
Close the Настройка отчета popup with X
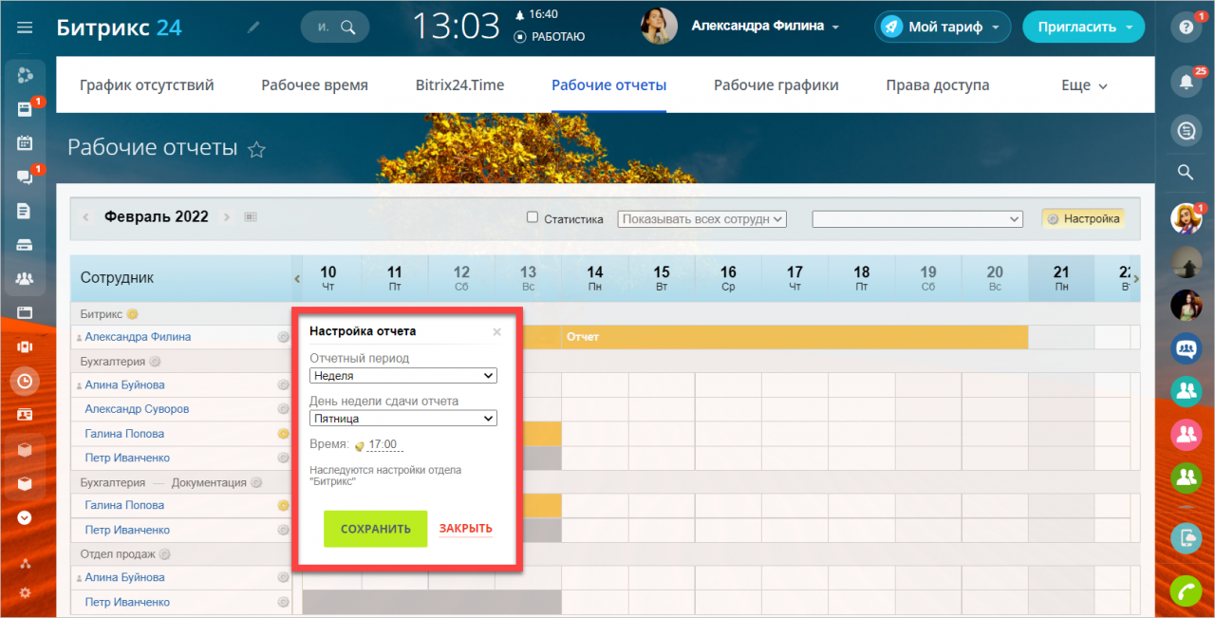point(496,332)
